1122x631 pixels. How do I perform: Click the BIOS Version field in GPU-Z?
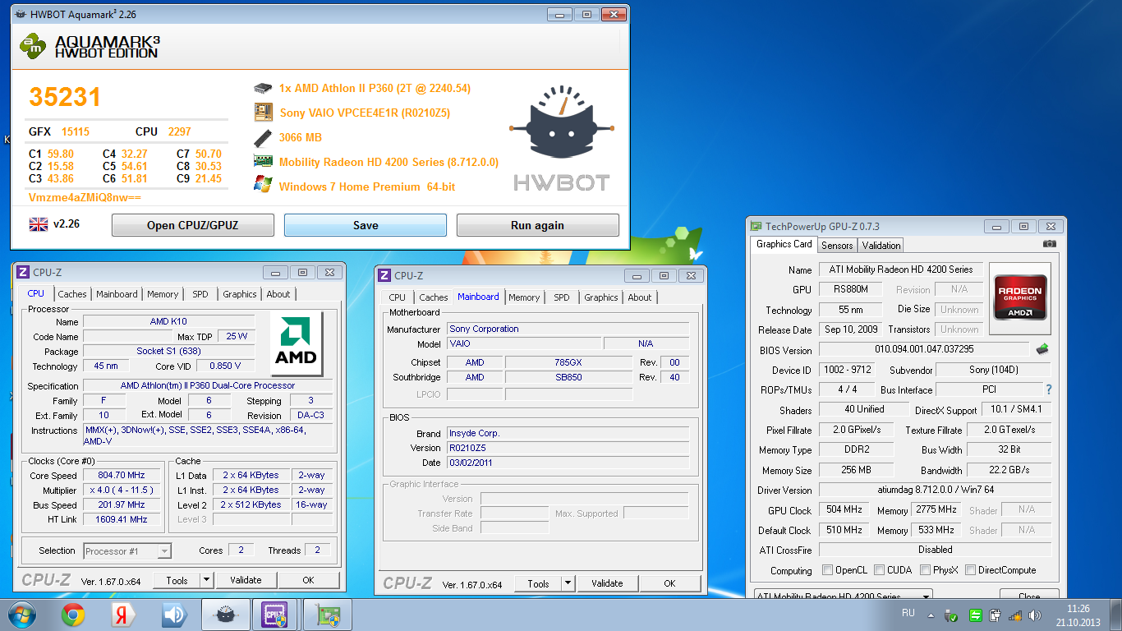pos(924,349)
